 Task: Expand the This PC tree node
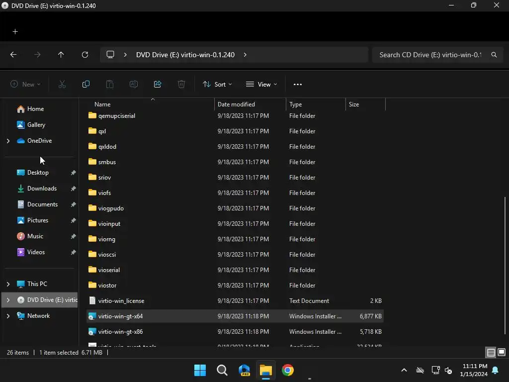pyautogui.click(x=8, y=284)
